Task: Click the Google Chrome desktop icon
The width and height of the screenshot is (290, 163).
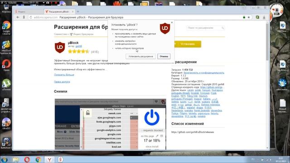Action: tap(6, 28)
